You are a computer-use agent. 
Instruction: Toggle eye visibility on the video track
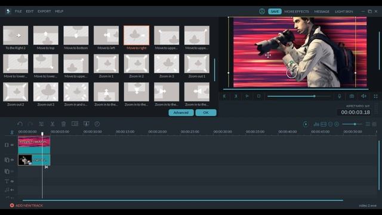click(12, 145)
